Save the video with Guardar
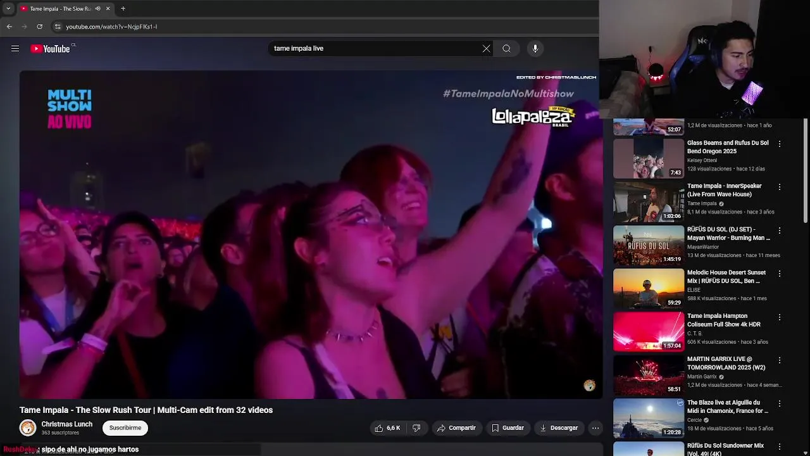This screenshot has width=810, height=456. (x=508, y=428)
